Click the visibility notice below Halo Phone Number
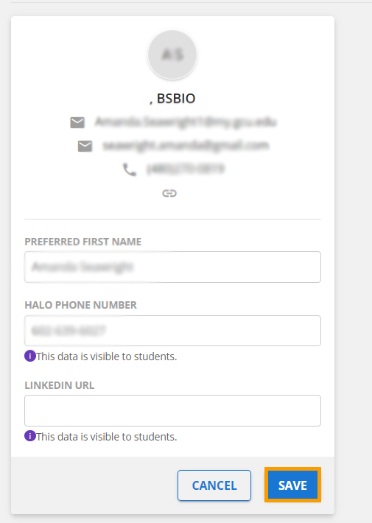372x523 pixels. click(106, 357)
